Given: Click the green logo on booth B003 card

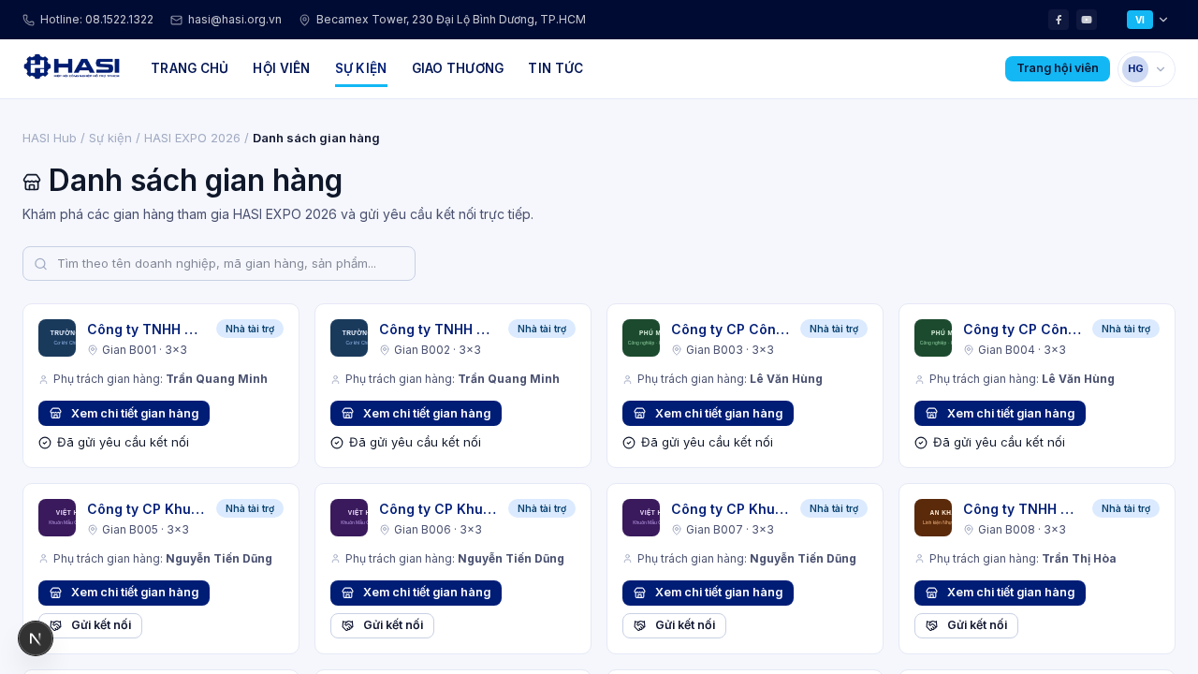Looking at the screenshot, I should [641, 338].
